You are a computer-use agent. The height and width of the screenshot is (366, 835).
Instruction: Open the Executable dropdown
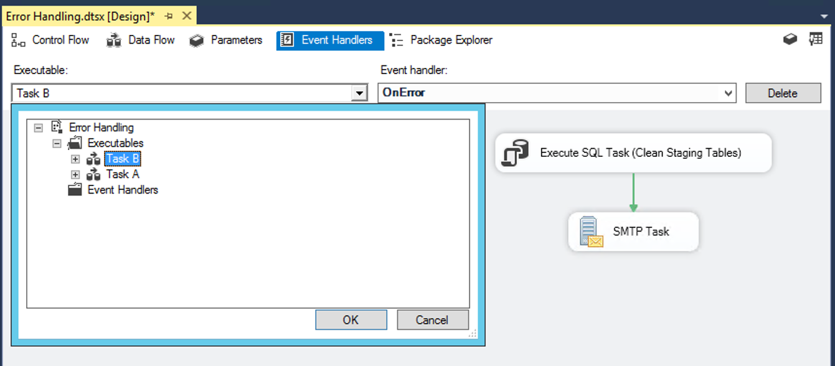click(x=359, y=92)
